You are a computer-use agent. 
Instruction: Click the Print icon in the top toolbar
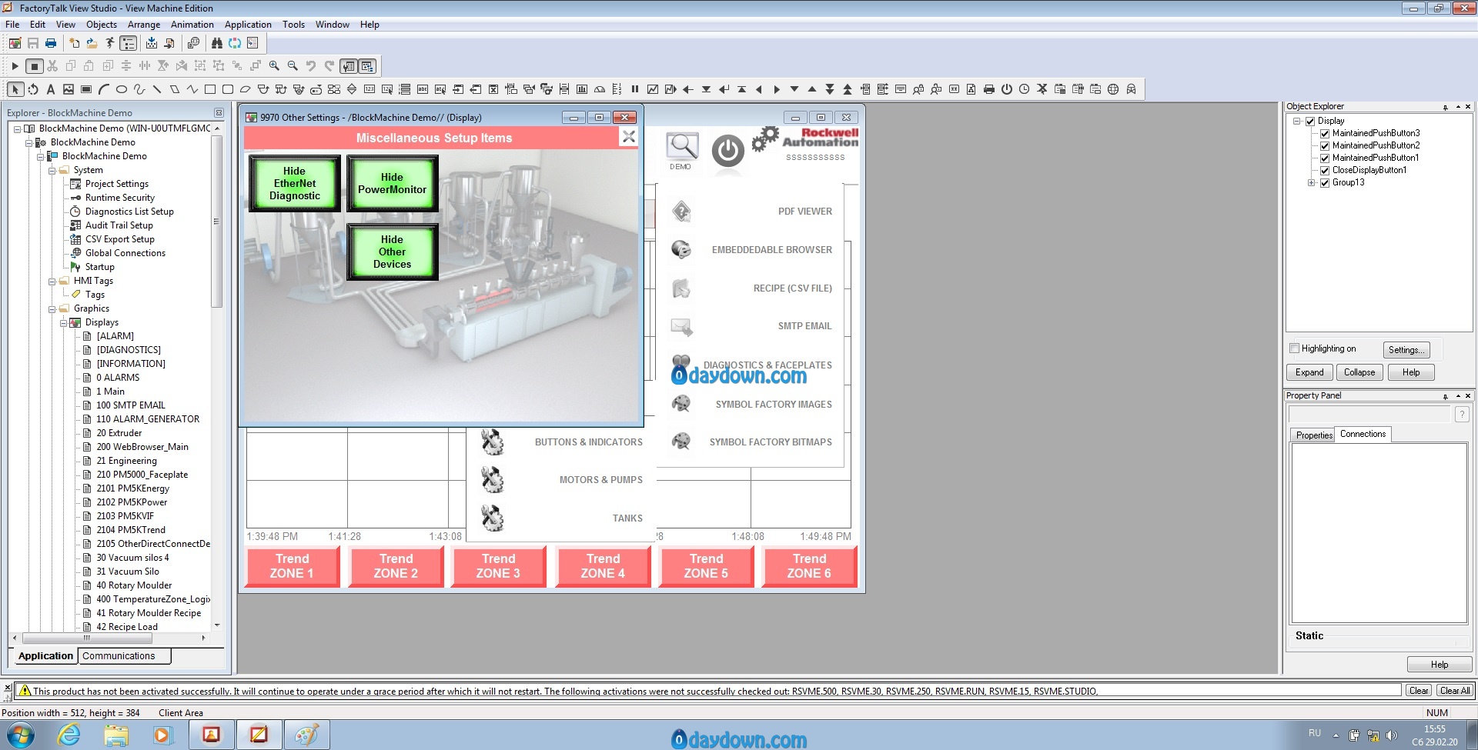coord(51,43)
